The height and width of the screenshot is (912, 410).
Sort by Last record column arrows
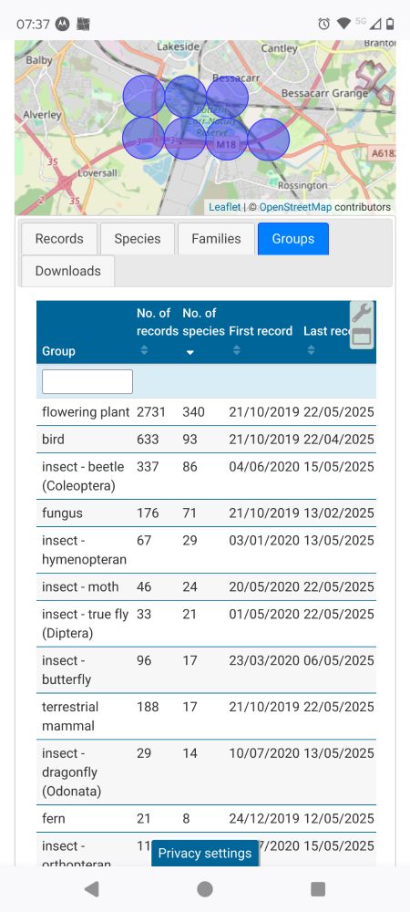coord(312,350)
